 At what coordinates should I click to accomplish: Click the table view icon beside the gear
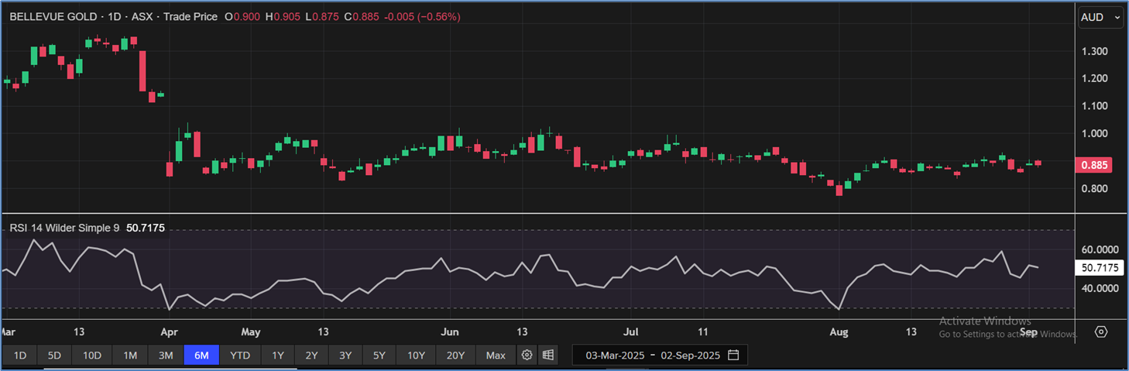548,356
